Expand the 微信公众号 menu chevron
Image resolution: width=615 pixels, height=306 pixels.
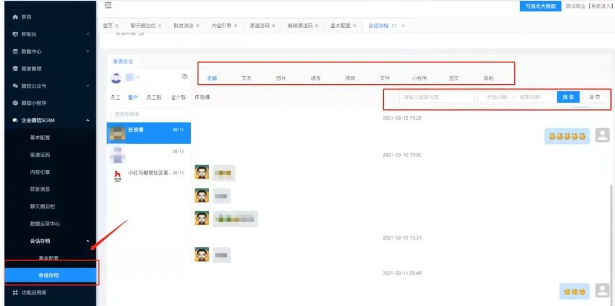(88, 85)
